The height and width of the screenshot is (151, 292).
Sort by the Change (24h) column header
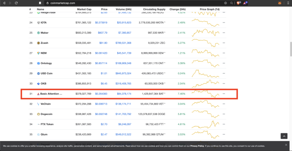pos(178,9)
